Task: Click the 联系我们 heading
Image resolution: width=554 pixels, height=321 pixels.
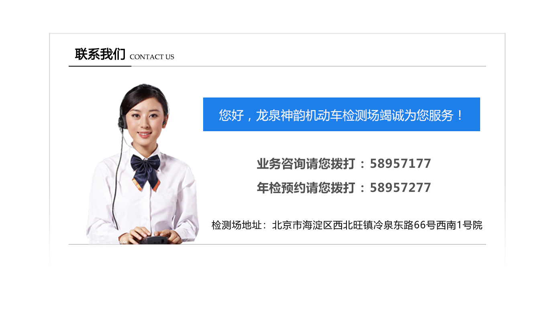Action: [100, 54]
